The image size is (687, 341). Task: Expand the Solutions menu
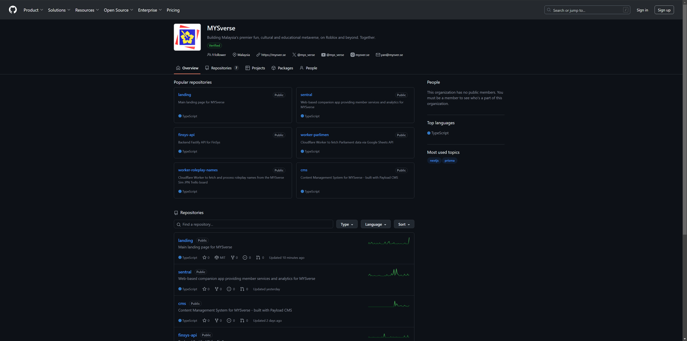(59, 10)
